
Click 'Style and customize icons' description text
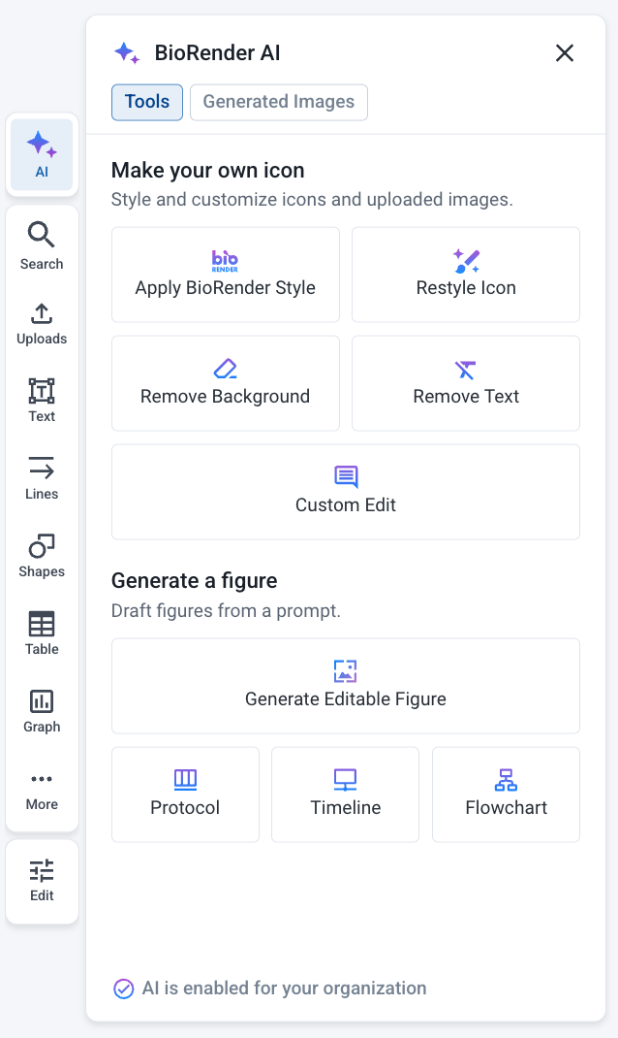coord(312,199)
